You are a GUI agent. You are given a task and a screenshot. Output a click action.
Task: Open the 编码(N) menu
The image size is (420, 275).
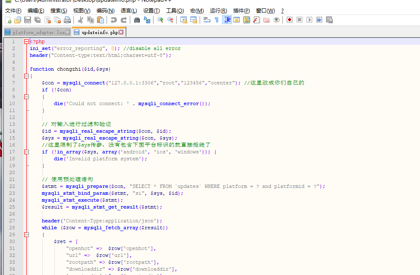106,11
